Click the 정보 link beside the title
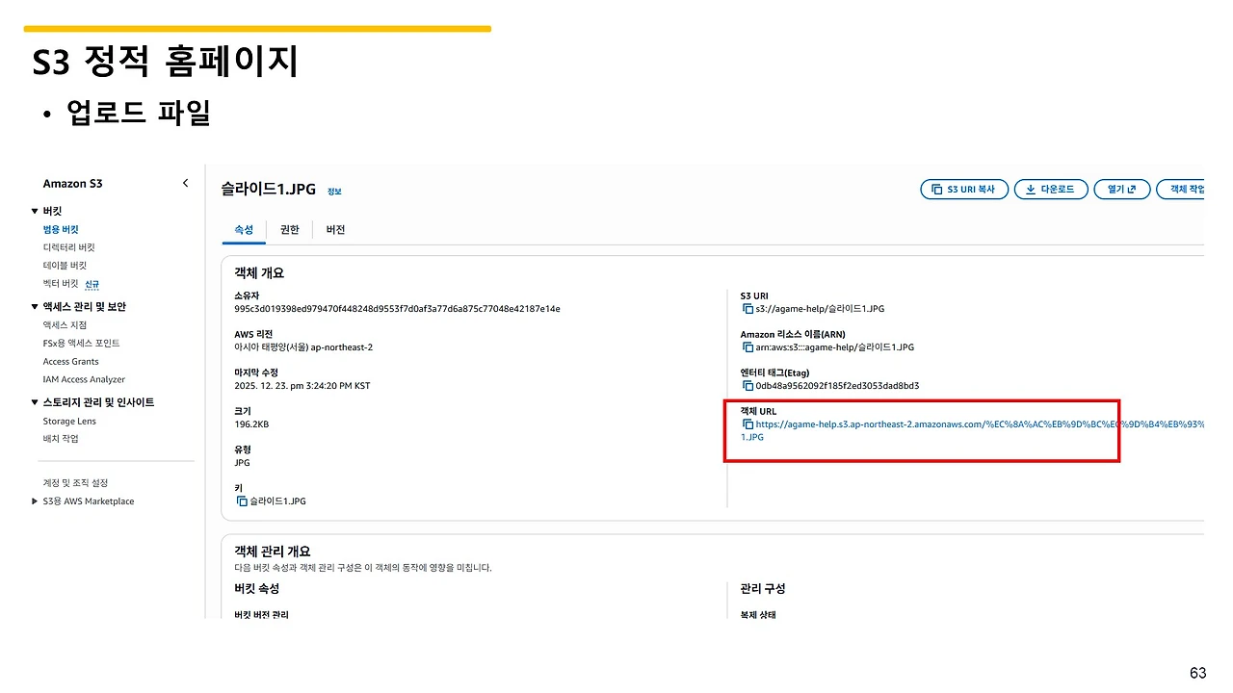The width and height of the screenshot is (1233, 693). pos(334,192)
